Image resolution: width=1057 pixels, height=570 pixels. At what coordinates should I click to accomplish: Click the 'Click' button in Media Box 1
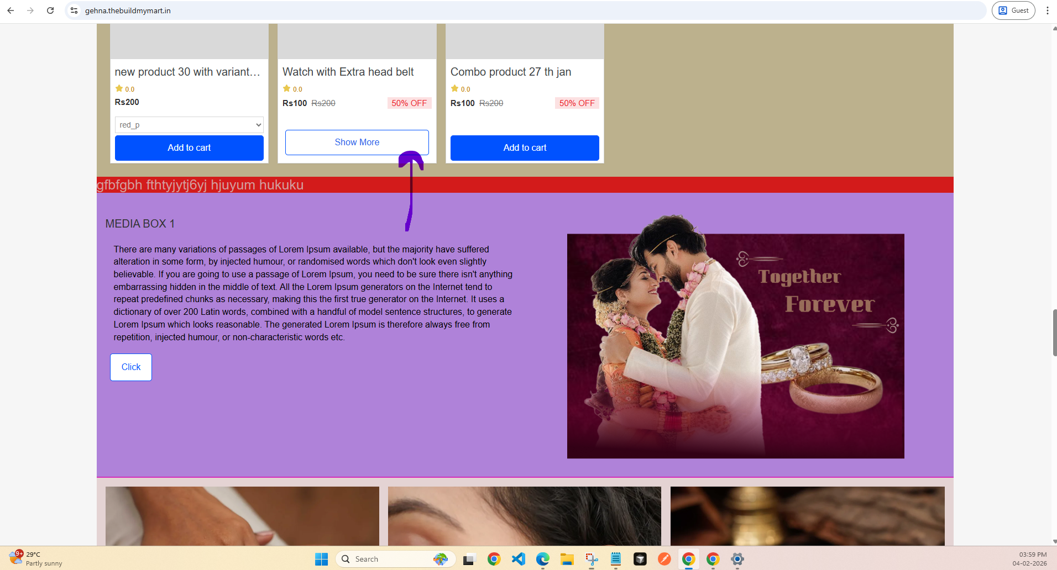pyautogui.click(x=131, y=367)
